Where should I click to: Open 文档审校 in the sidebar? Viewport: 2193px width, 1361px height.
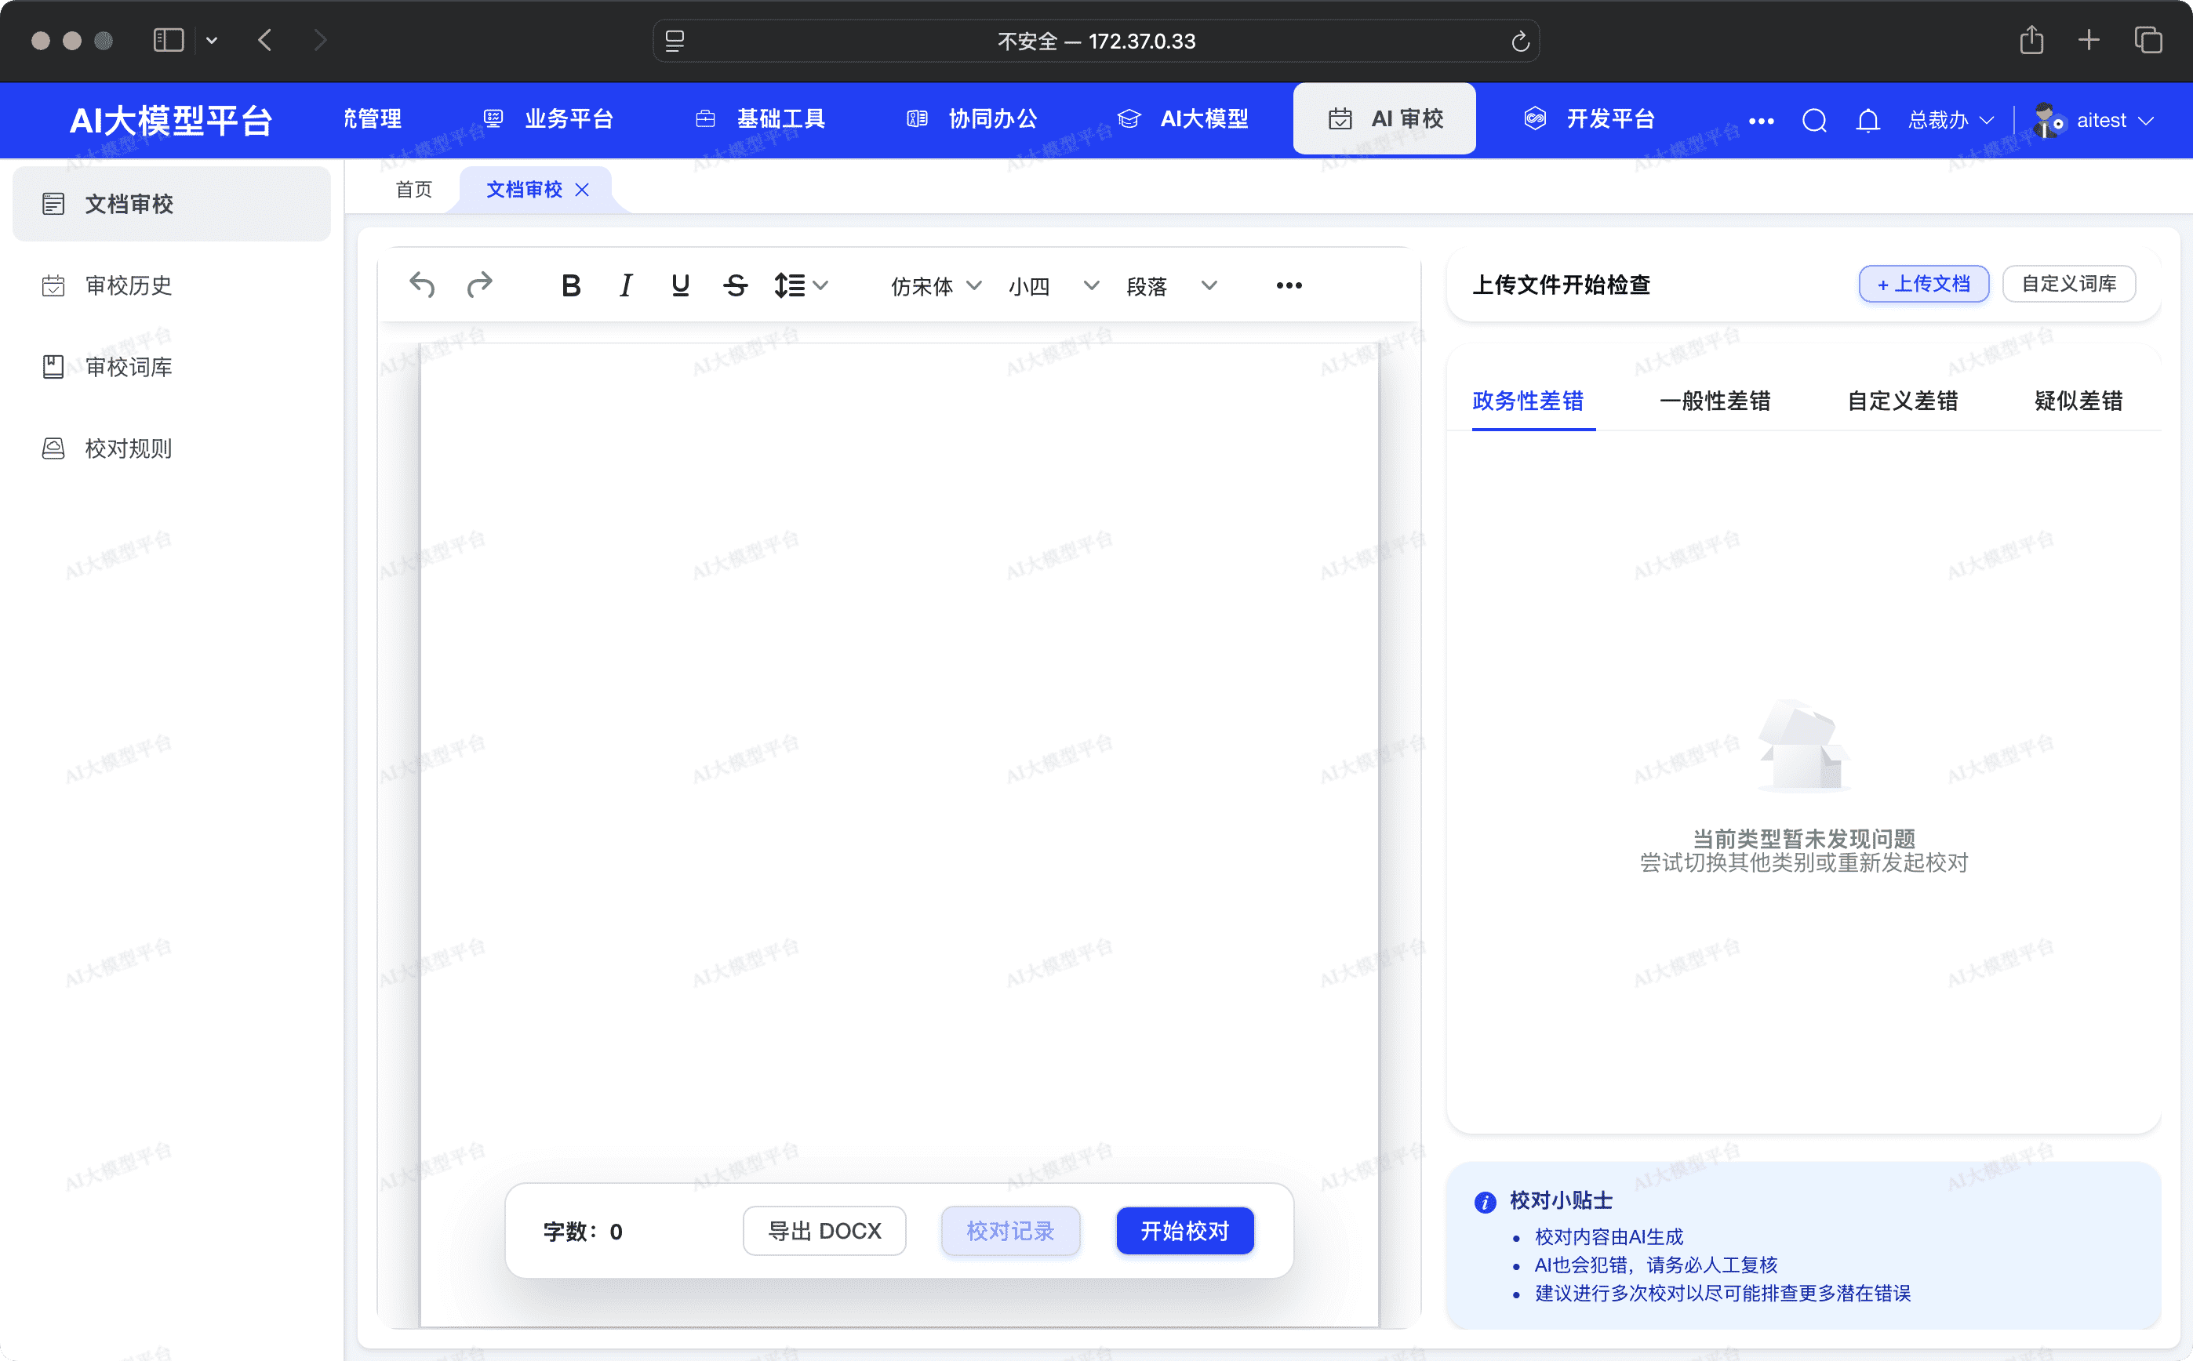coord(171,205)
